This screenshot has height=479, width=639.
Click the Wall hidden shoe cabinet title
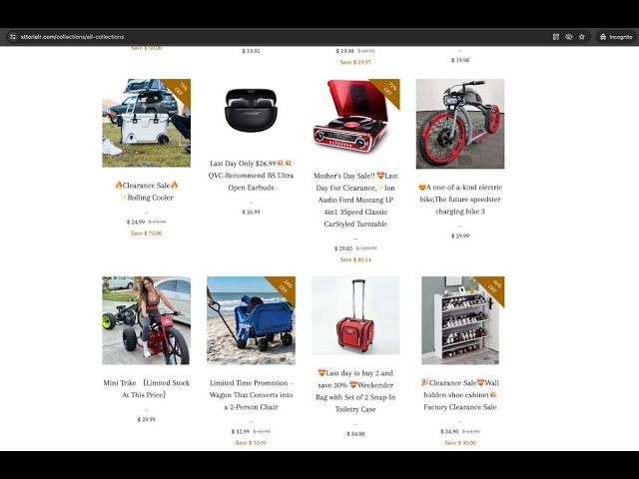[x=460, y=395]
